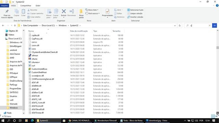The height and width of the screenshot is (123, 219).
Task: Click the Editar ribbon command
Action: tap(118, 14)
